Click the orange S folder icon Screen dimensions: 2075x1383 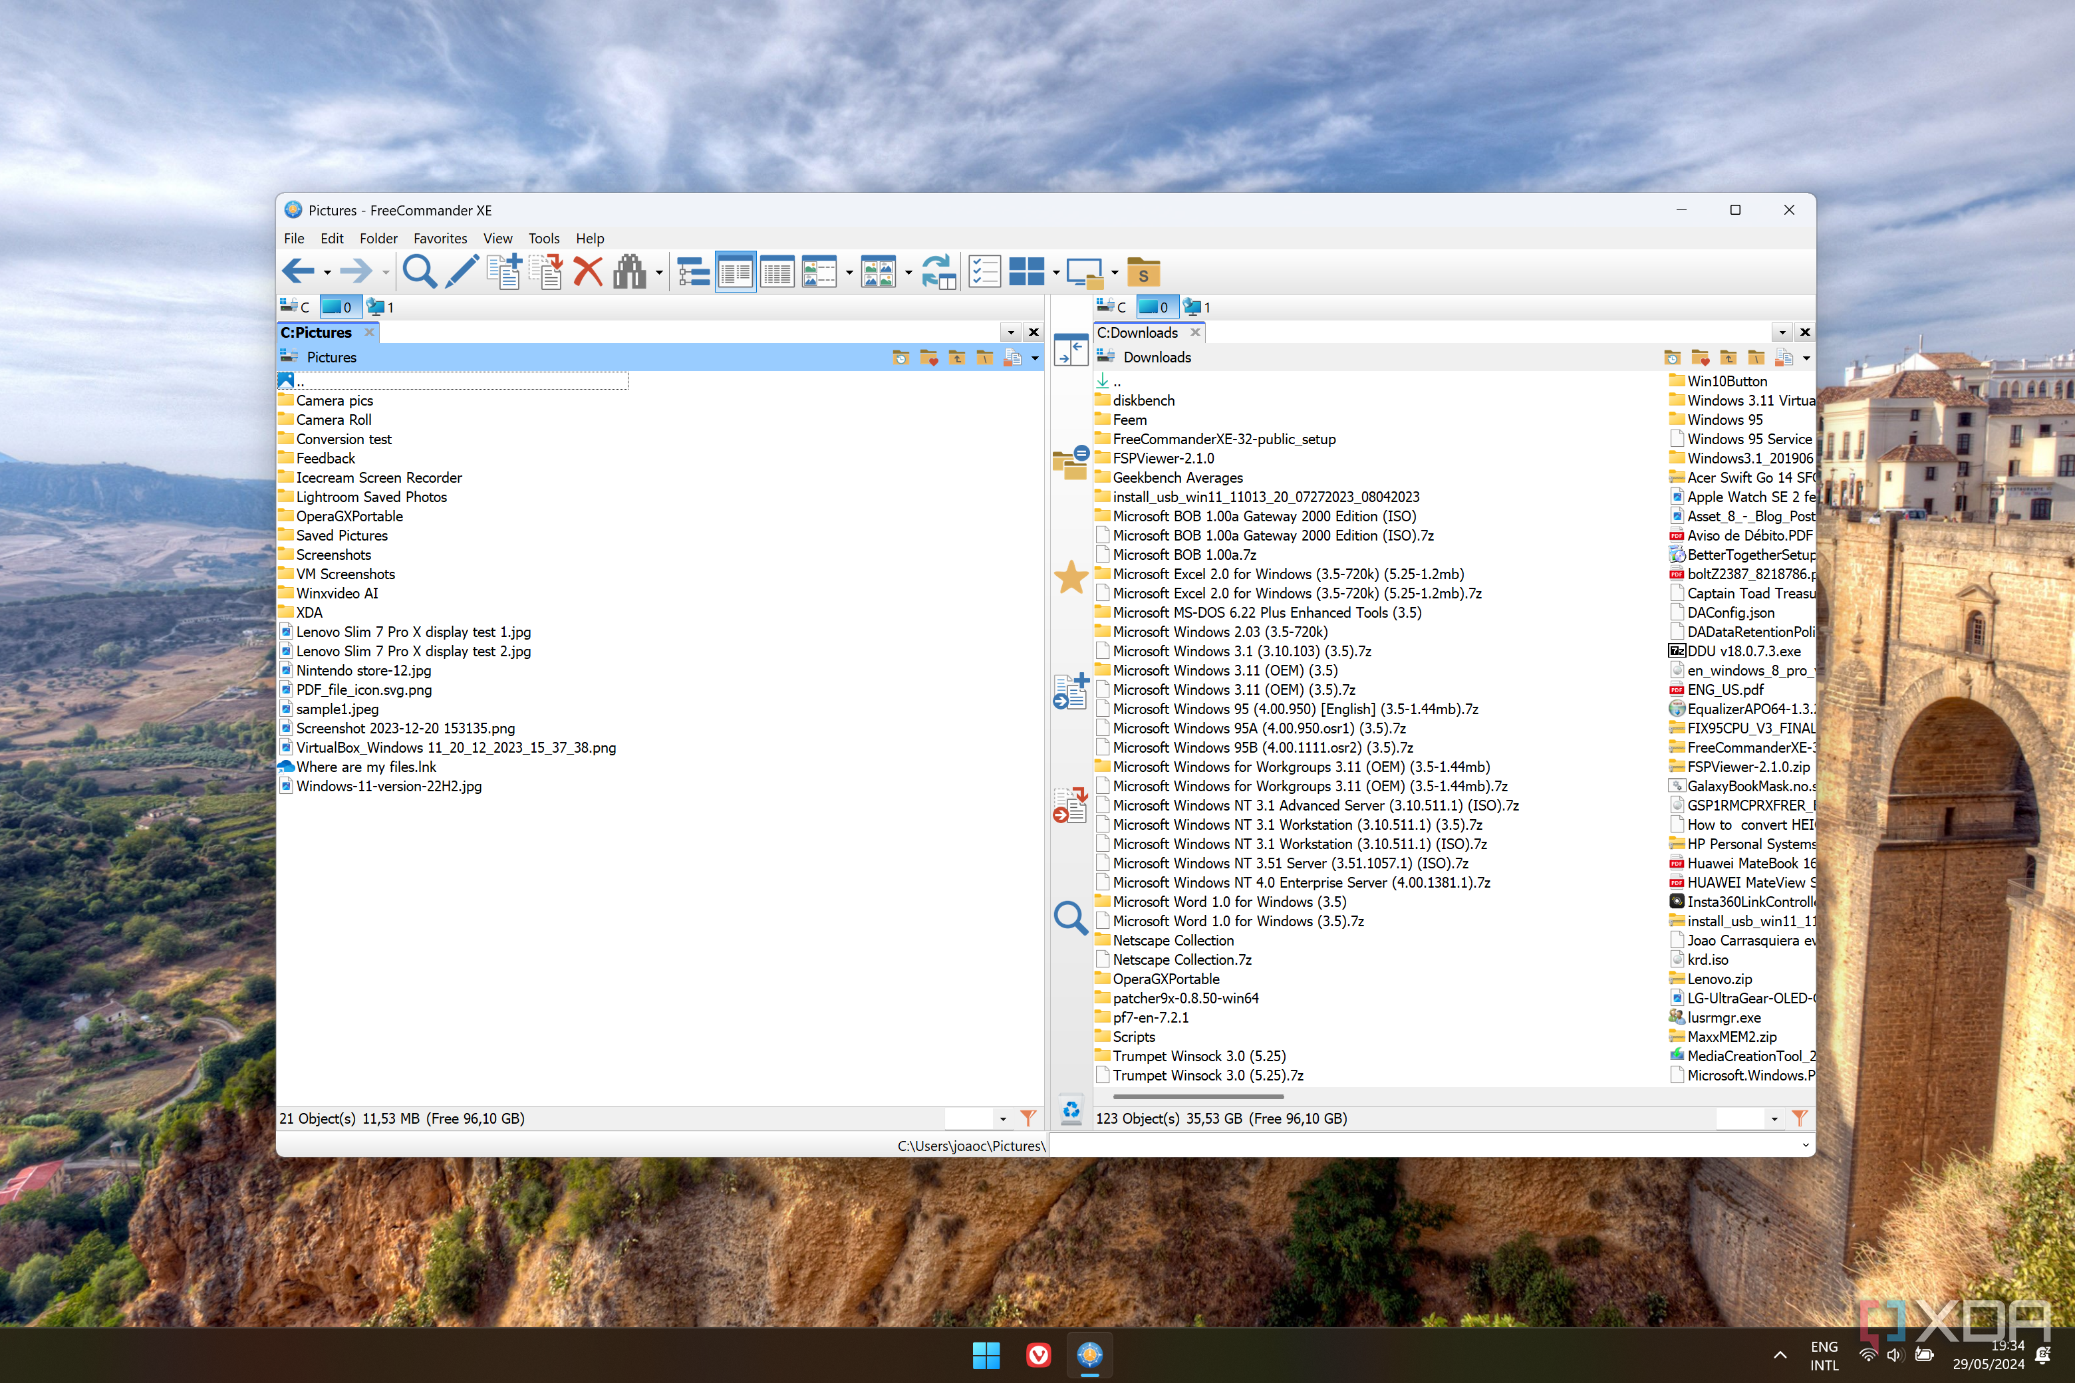1143,272
